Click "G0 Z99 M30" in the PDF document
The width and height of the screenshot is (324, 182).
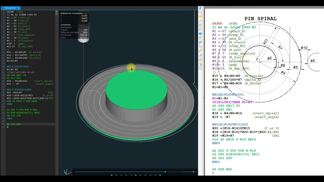coord(222,169)
